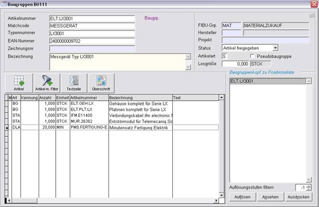Click the Baugruppen window title icon
The image size is (319, 207).
tap(4, 4)
